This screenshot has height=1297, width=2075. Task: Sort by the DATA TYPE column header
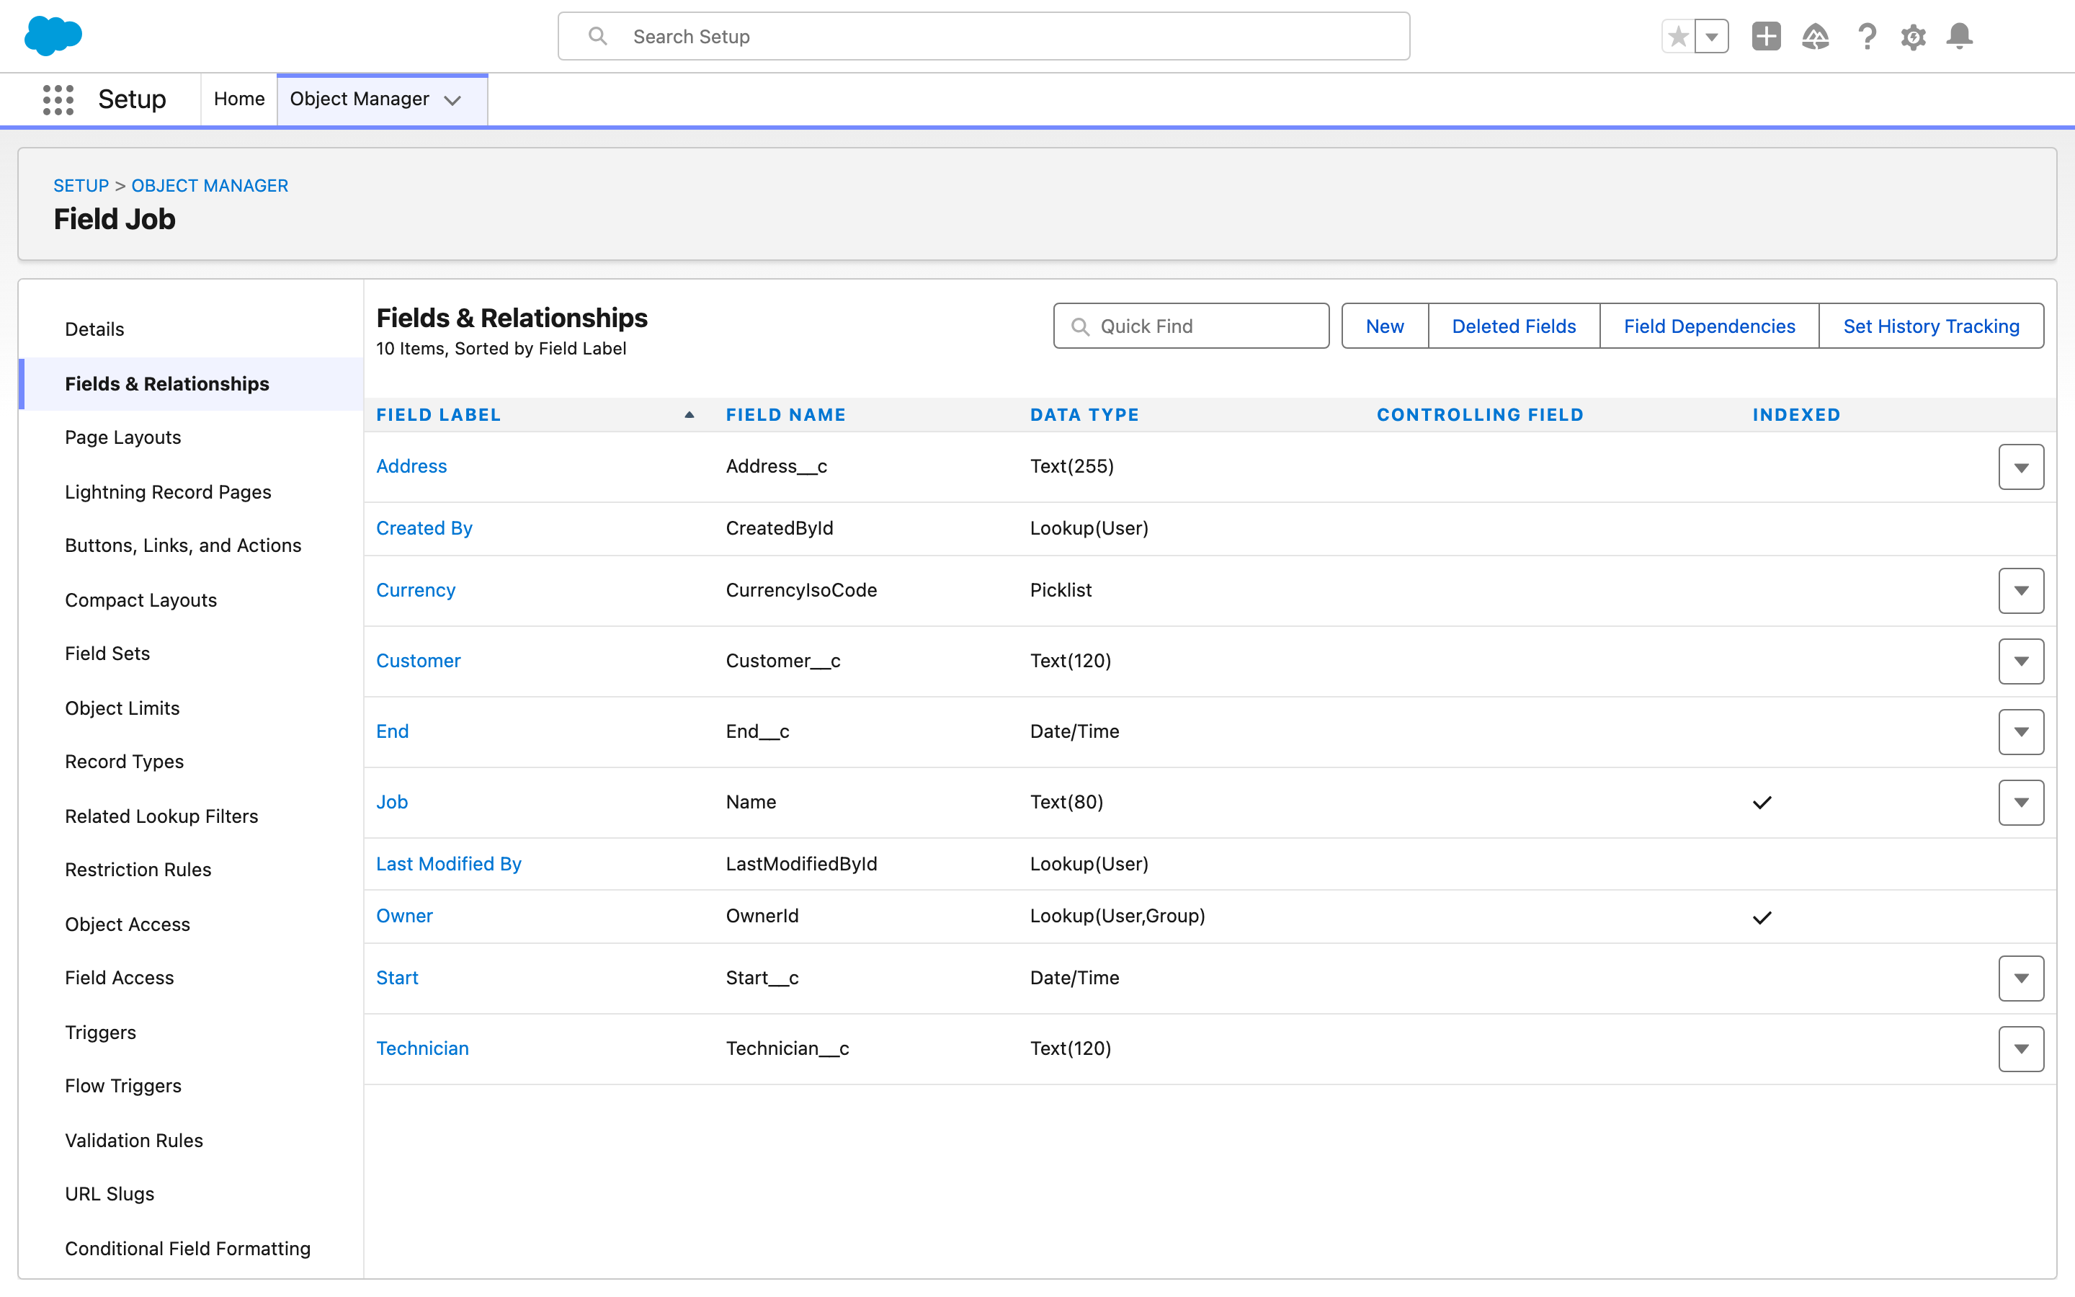[1084, 415]
